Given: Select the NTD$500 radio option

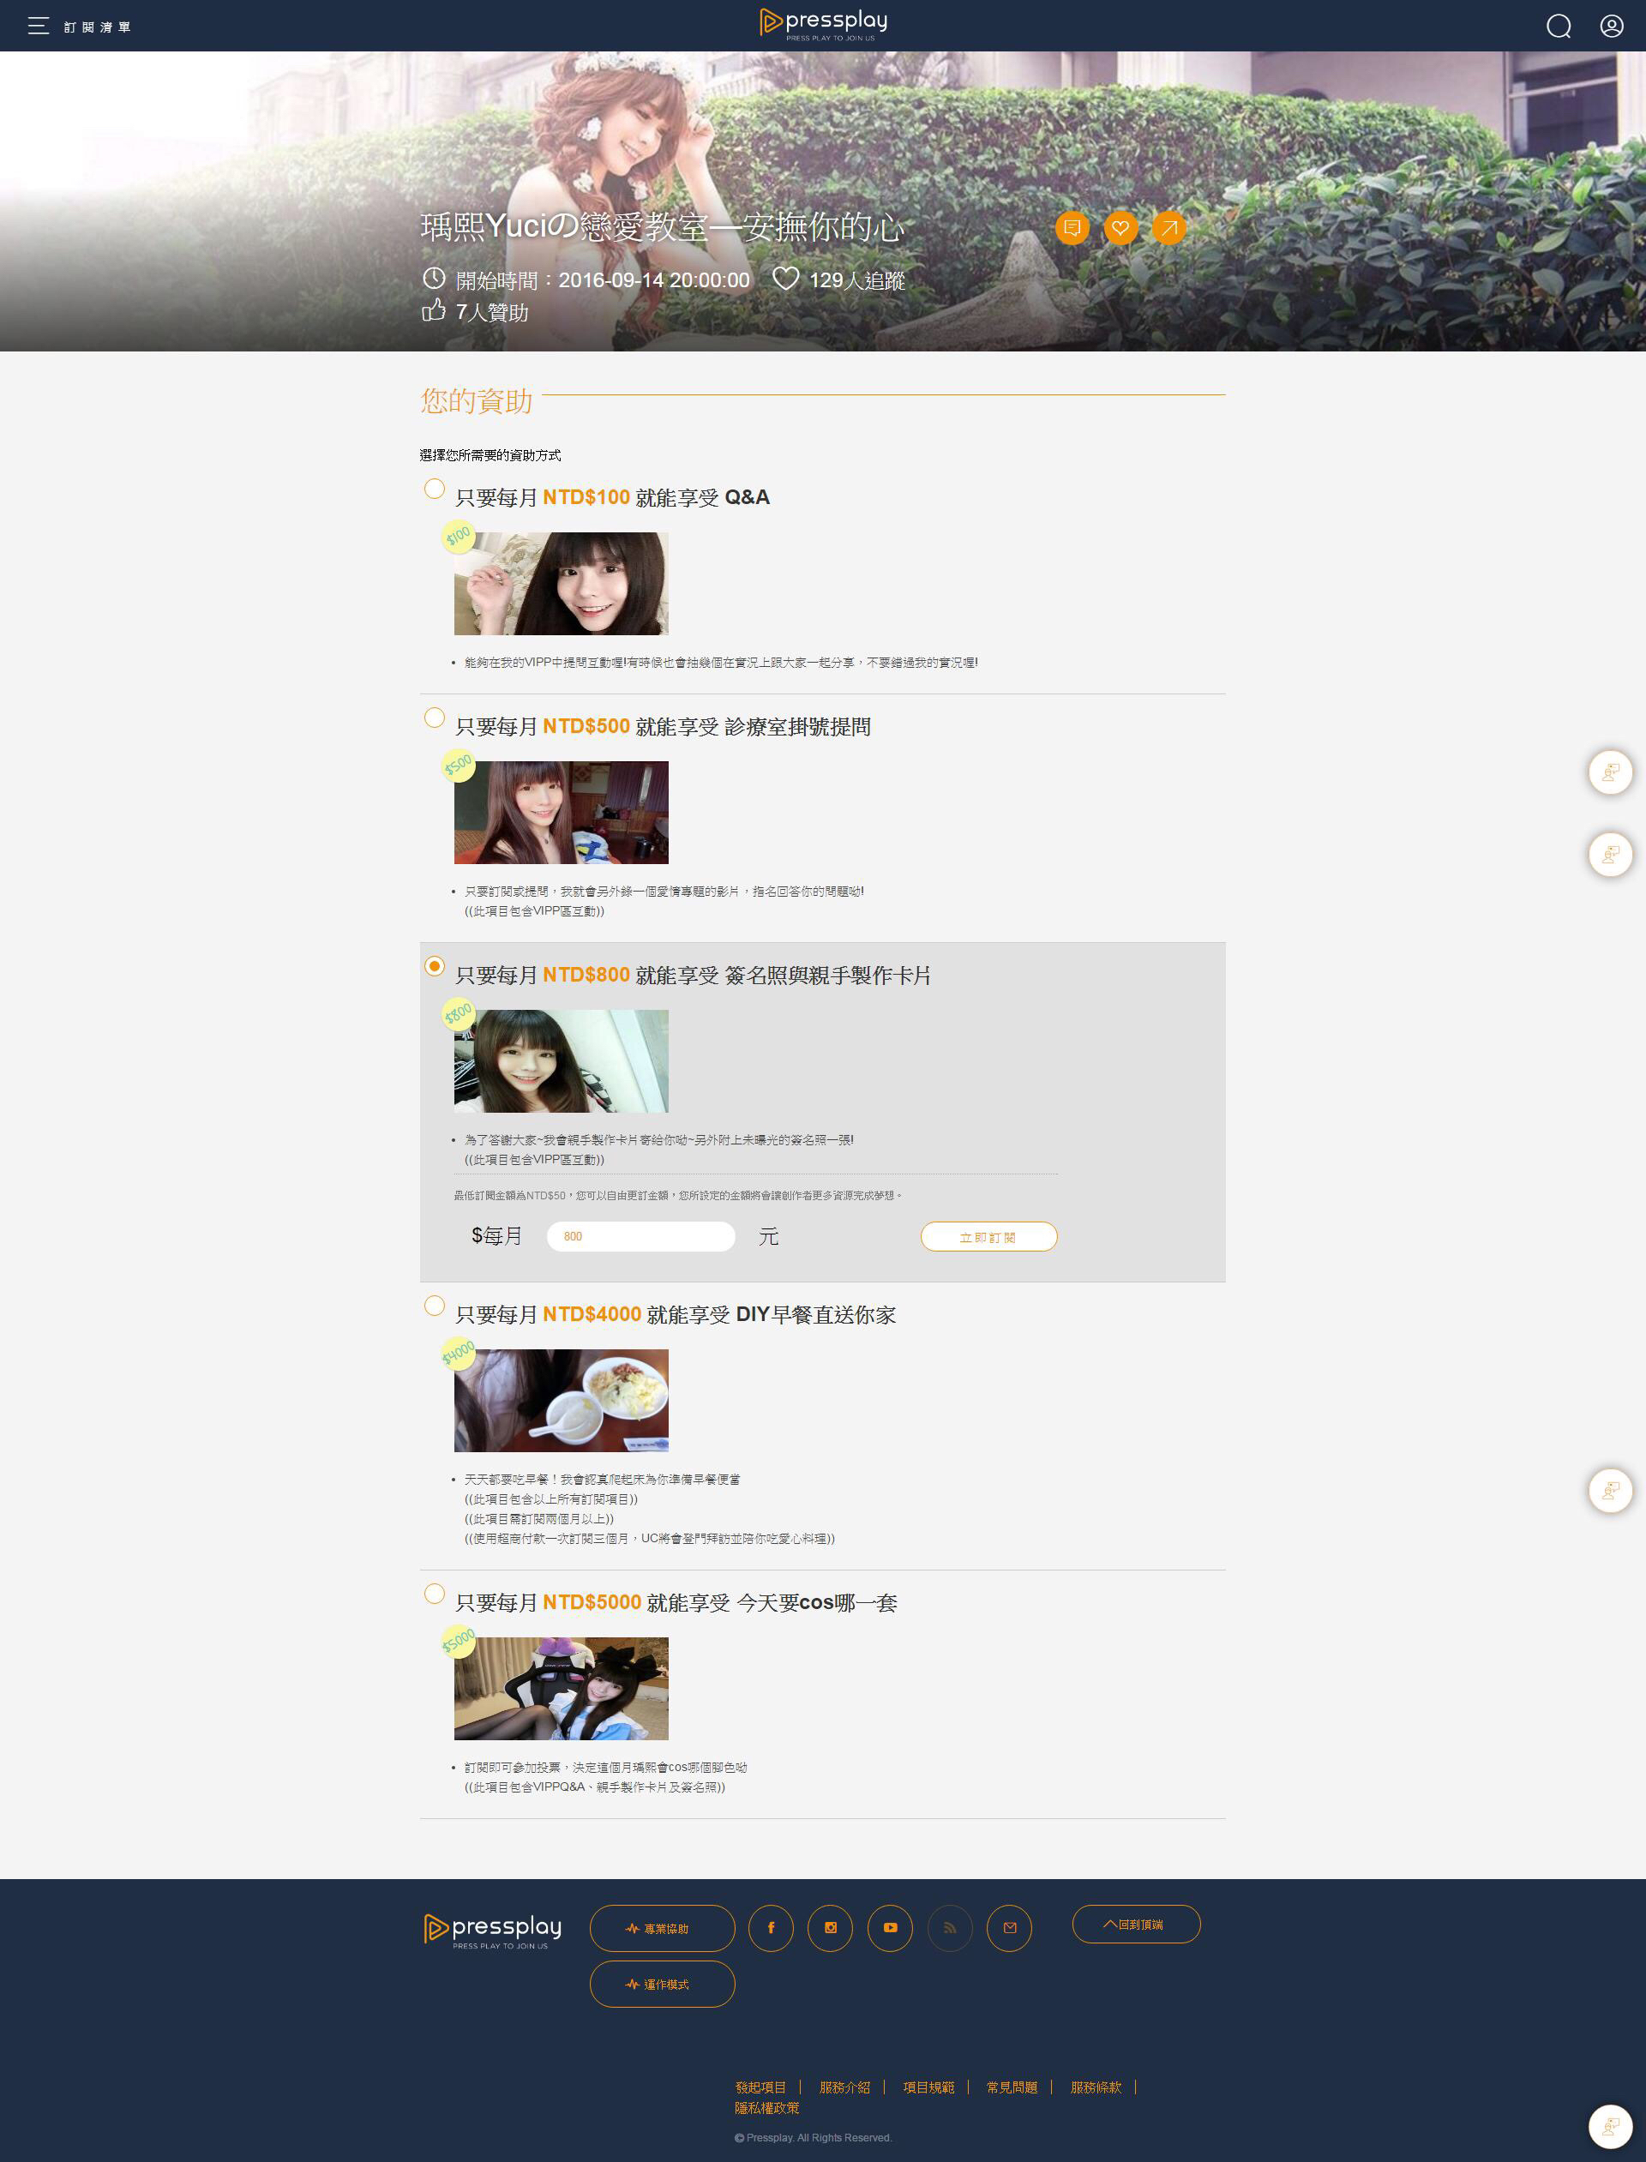Looking at the screenshot, I should click(434, 718).
